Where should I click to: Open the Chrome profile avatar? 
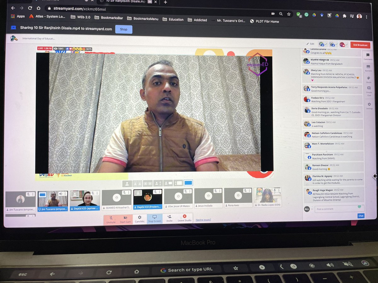[x=359, y=16]
